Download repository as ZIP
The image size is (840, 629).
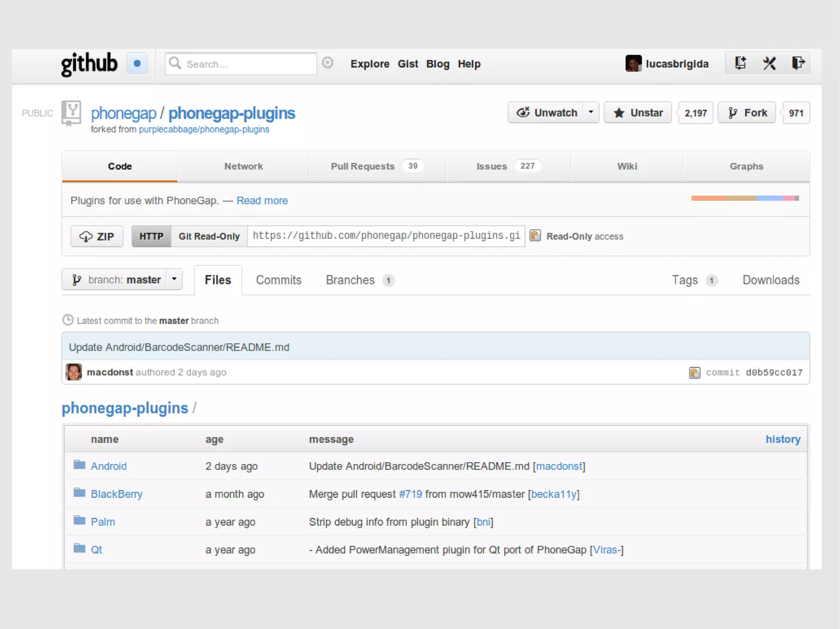click(x=97, y=236)
